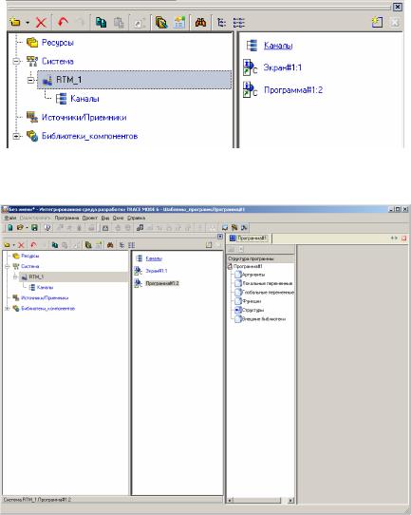Viewport: 411px width, 515px height.
Task: Expand Библиотеки_компонентов in lower window tree
Action: [8, 309]
